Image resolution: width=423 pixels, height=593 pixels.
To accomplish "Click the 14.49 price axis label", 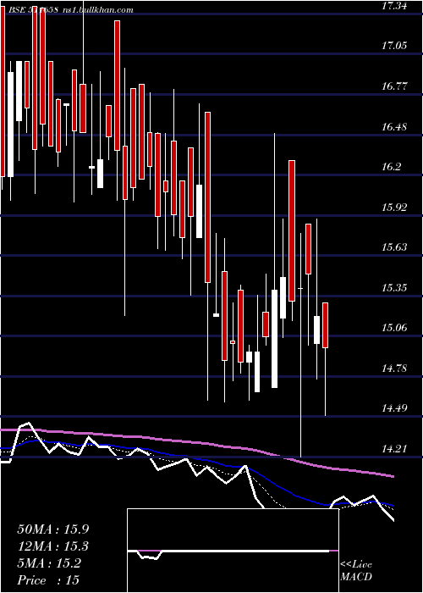I will coord(394,408).
